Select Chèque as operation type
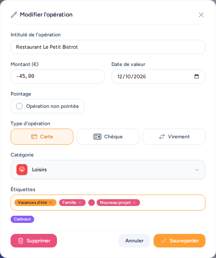216x258 pixels. (108, 137)
